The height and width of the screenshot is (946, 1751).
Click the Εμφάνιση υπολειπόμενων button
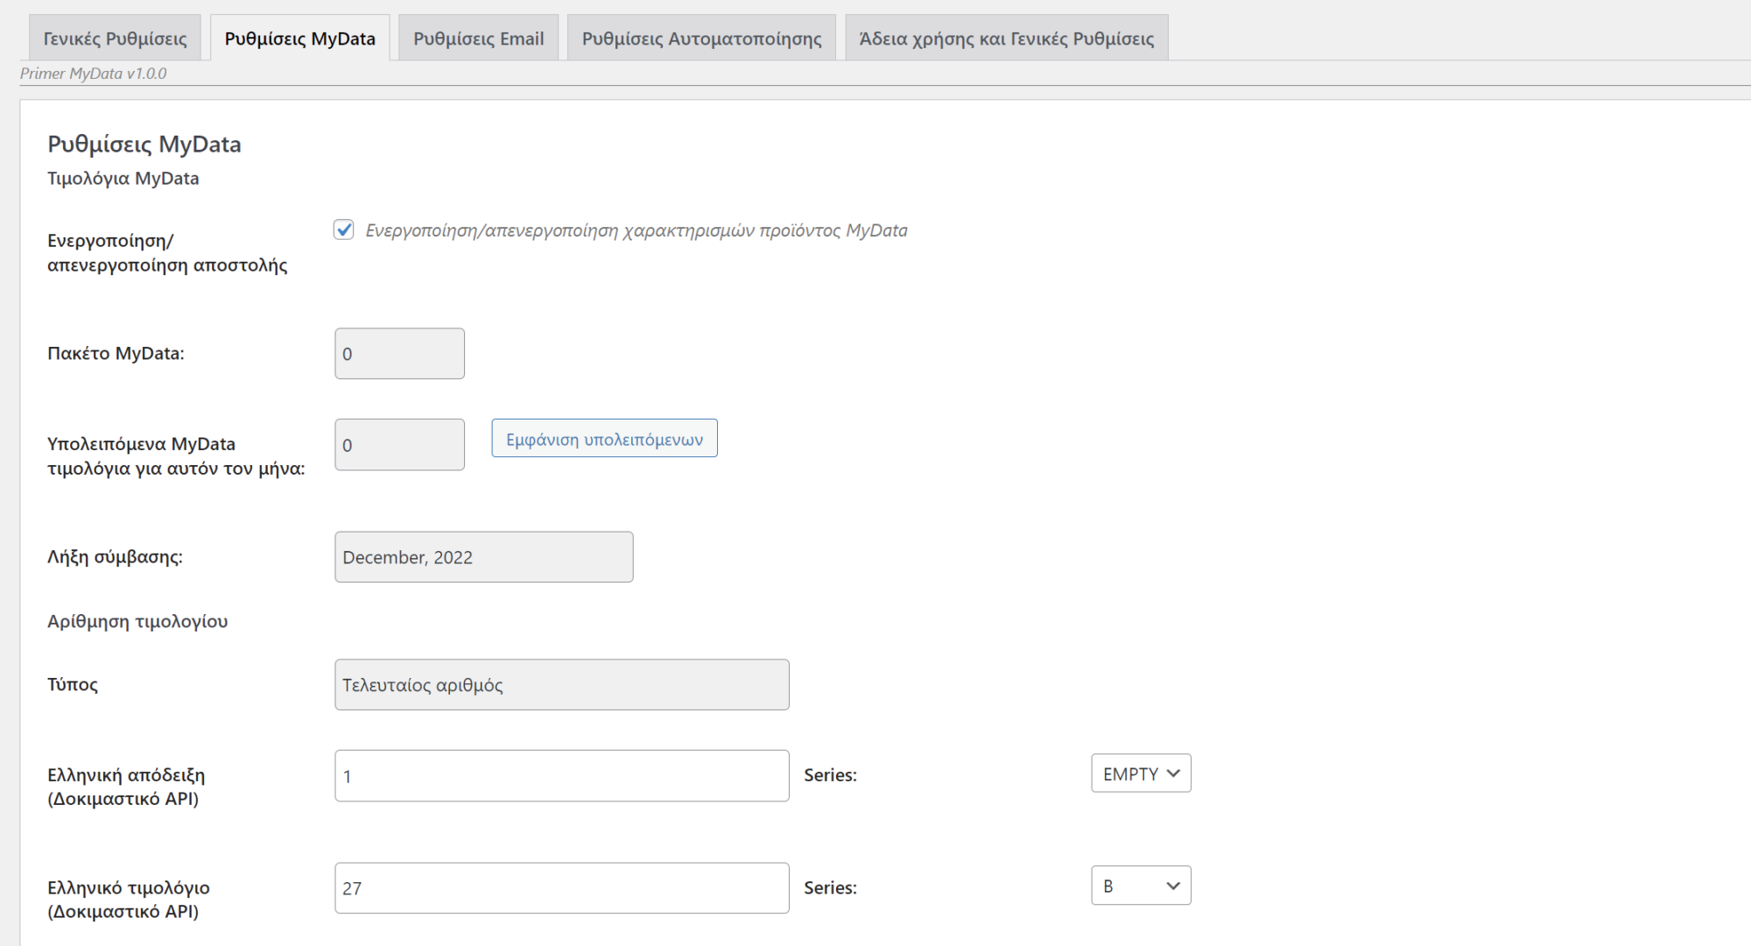pos(604,438)
